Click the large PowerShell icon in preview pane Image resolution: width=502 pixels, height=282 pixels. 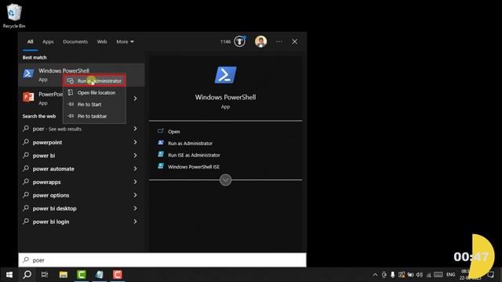(225, 75)
